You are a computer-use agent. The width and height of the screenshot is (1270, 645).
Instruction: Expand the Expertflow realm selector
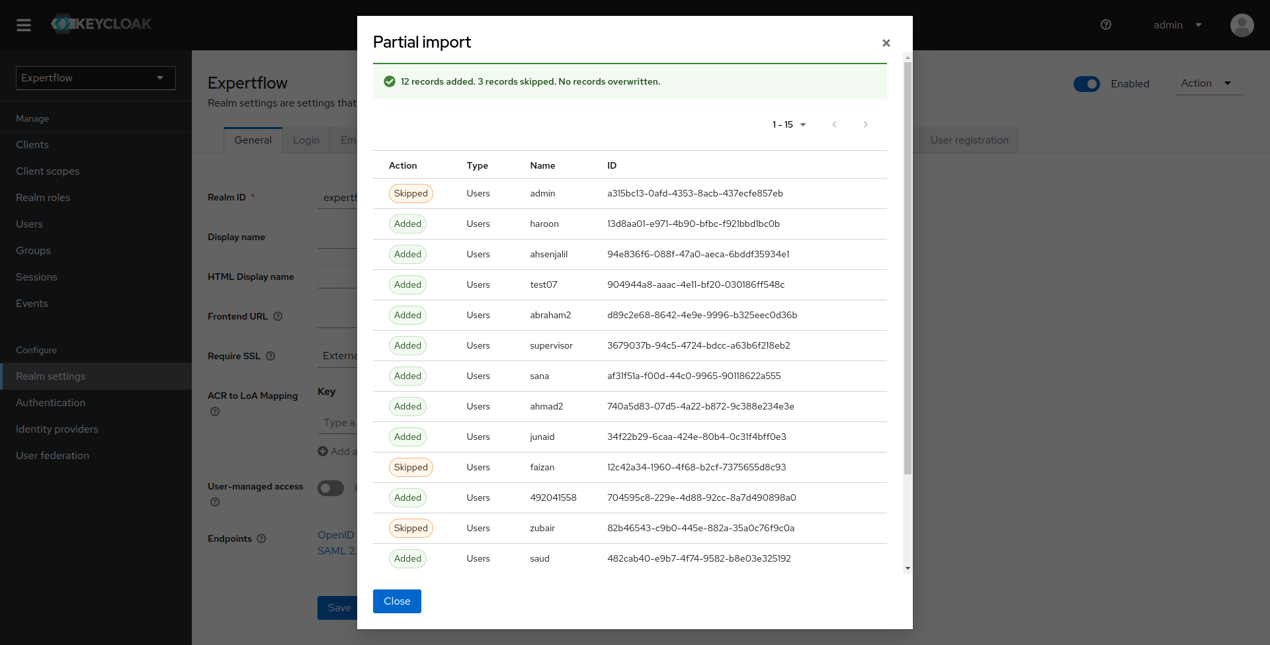coord(95,78)
